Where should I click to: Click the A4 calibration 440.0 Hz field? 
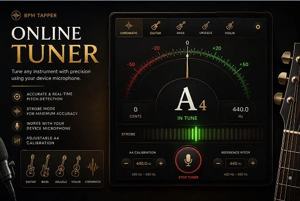point(143,163)
